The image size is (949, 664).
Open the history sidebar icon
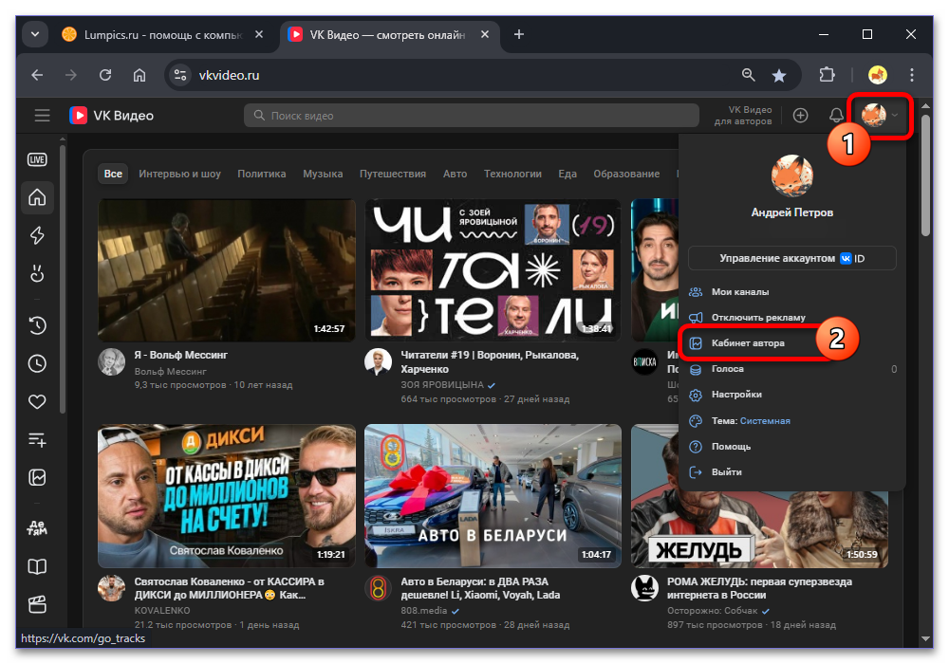pos(38,325)
